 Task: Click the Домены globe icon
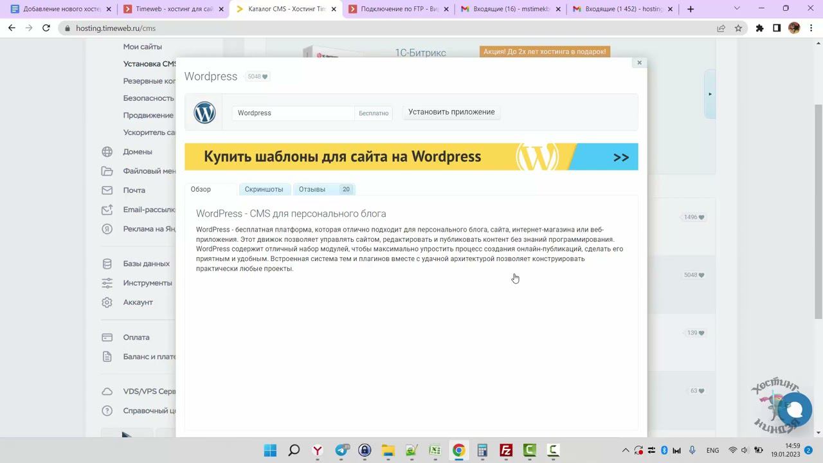click(107, 152)
